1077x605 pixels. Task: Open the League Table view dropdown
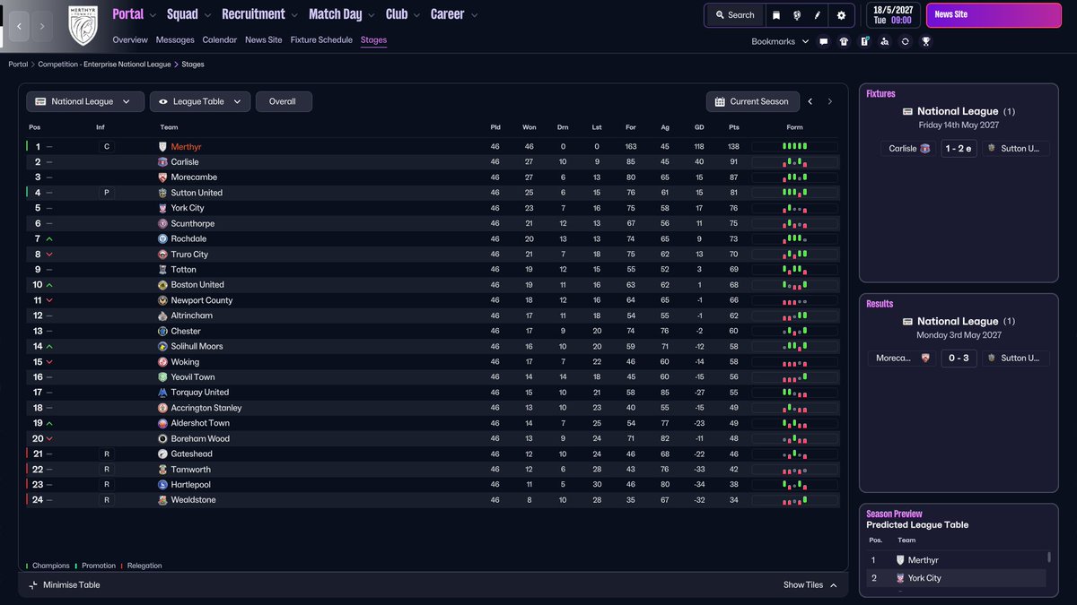click(x=200, y=102)
